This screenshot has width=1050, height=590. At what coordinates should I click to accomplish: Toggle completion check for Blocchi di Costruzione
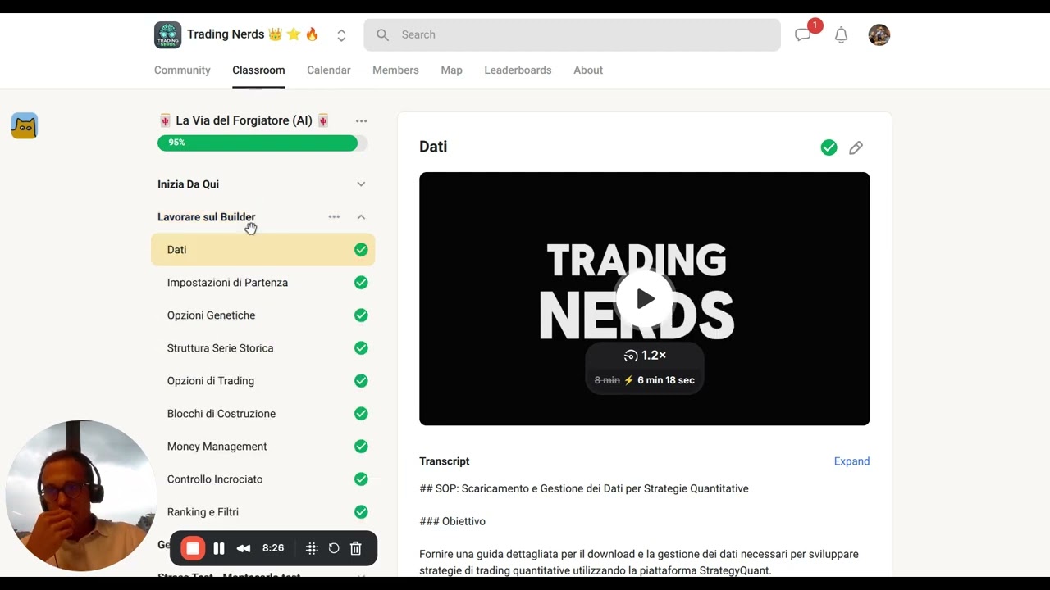(x=361, y=414)
